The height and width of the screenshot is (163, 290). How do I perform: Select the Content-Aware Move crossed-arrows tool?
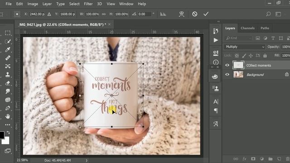8,66
